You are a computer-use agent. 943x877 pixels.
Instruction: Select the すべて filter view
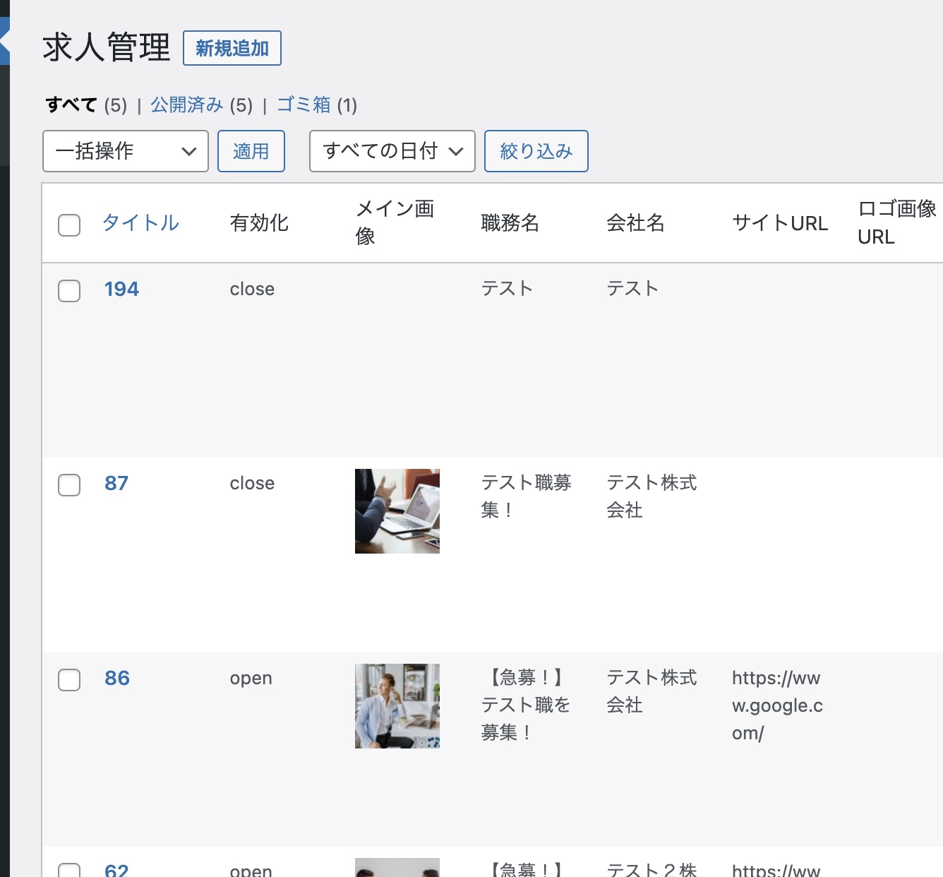71,105
